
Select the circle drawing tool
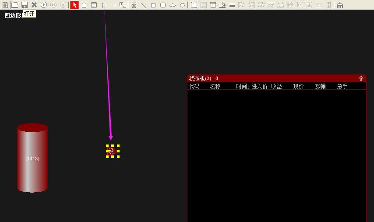(x=182, y=5)
